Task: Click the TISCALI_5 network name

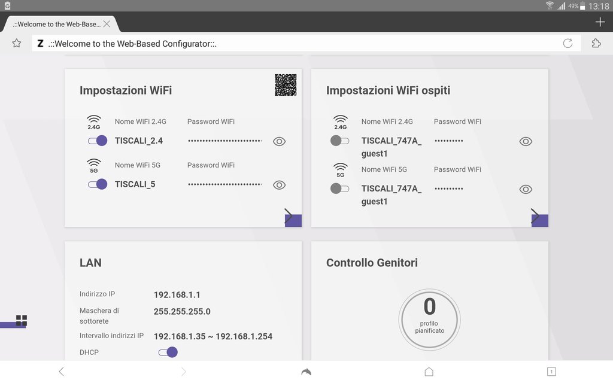Action: (135, 184)
